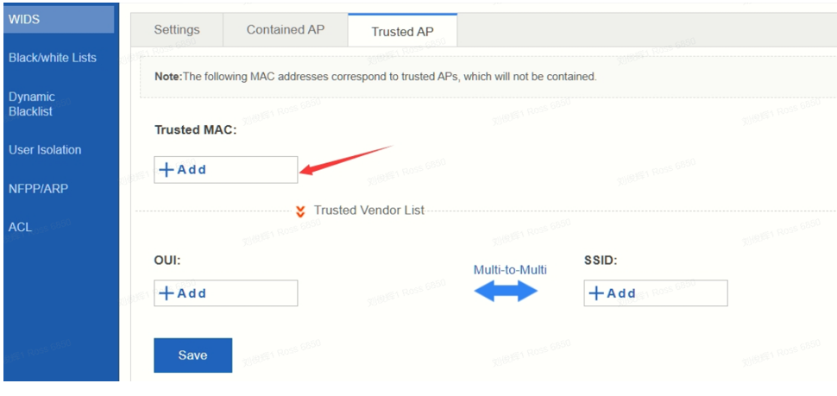Click the Trusted MAC Add field

226,170
